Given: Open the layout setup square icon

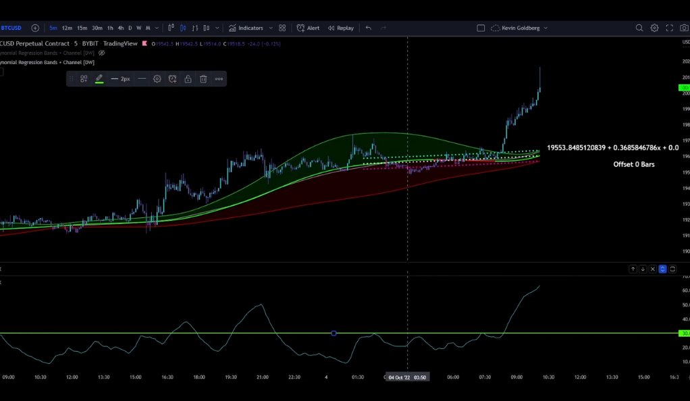Looking at the screenshot, I should click(481, 28).
